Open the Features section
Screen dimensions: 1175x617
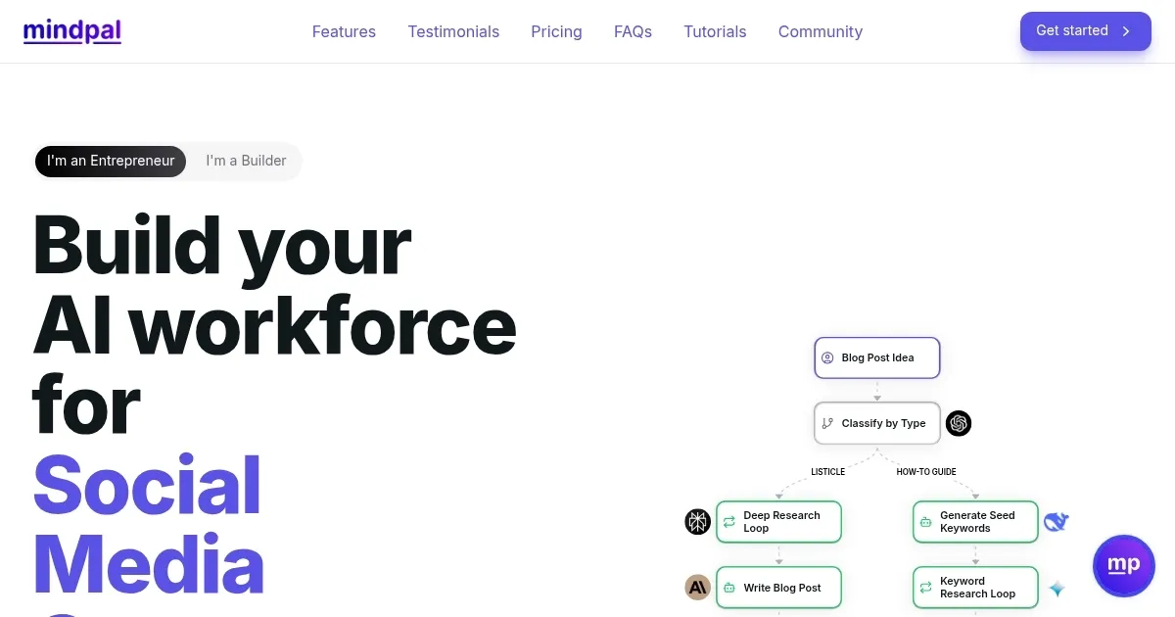click(344, 31)
